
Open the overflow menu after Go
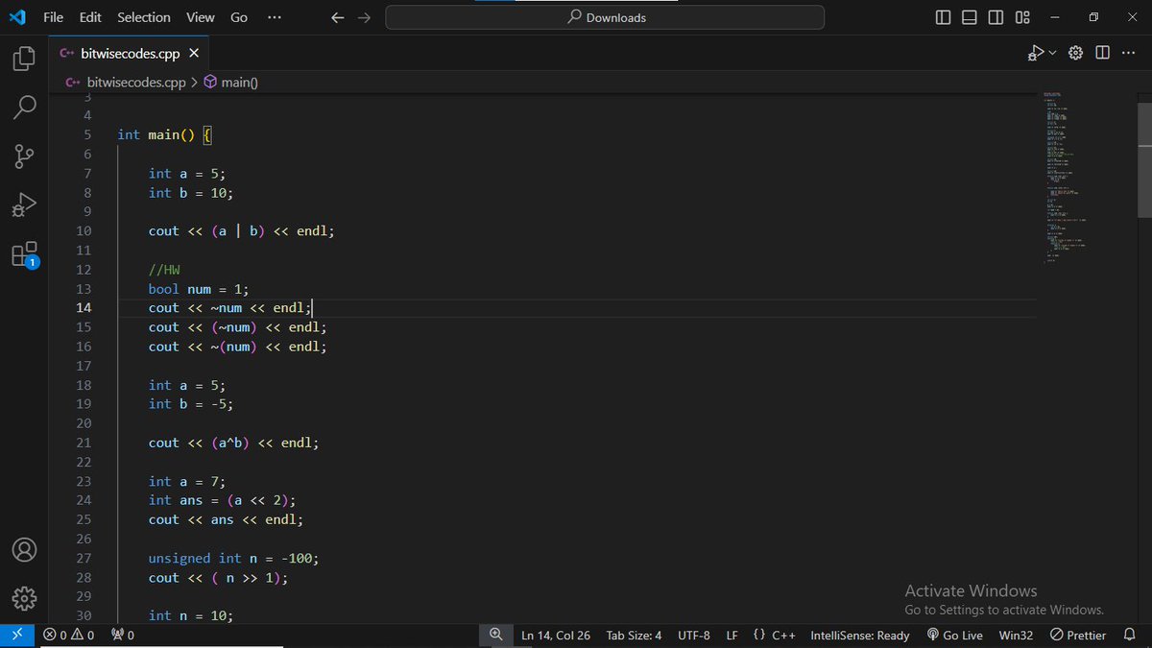tap(275, 17)
